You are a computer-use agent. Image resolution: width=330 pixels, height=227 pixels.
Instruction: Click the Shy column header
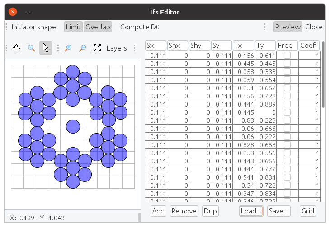click(199, 46)
